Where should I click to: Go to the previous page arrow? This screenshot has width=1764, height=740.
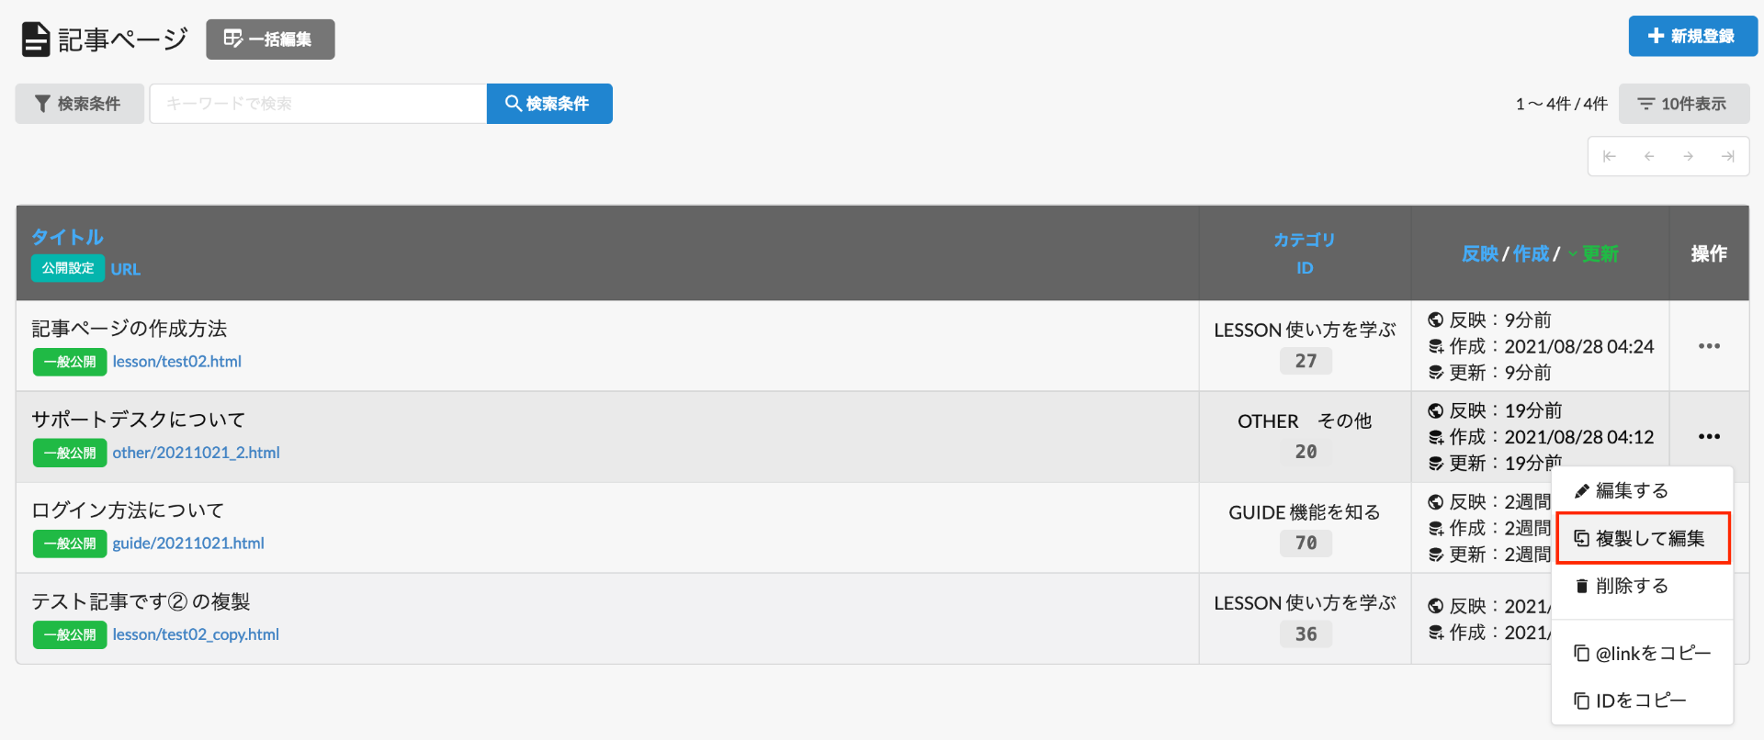pos(1649,156)
